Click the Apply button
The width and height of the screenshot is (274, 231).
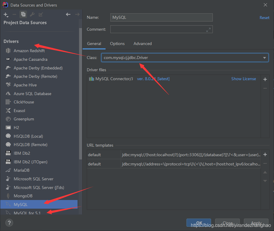[x=256, y=223]
